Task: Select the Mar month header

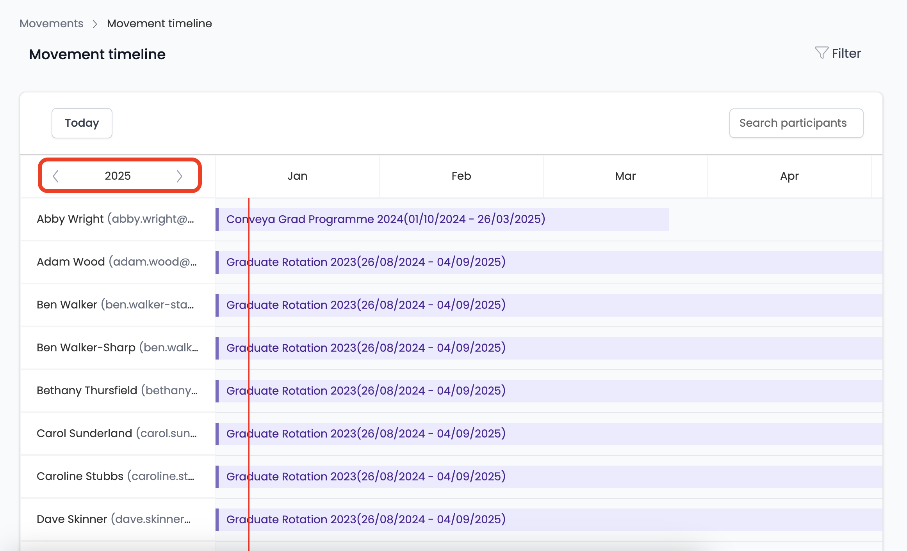Action: click(625, 176)
